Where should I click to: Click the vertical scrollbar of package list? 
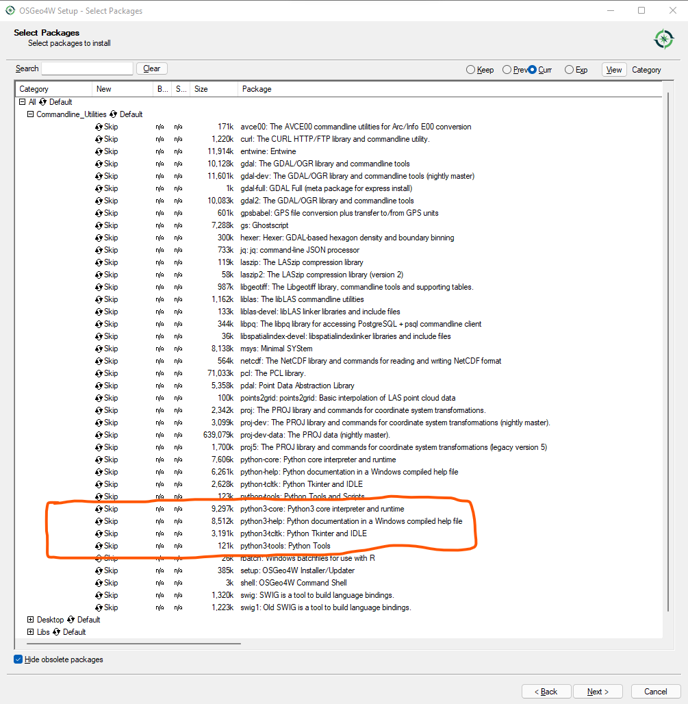tap(668, 351)
